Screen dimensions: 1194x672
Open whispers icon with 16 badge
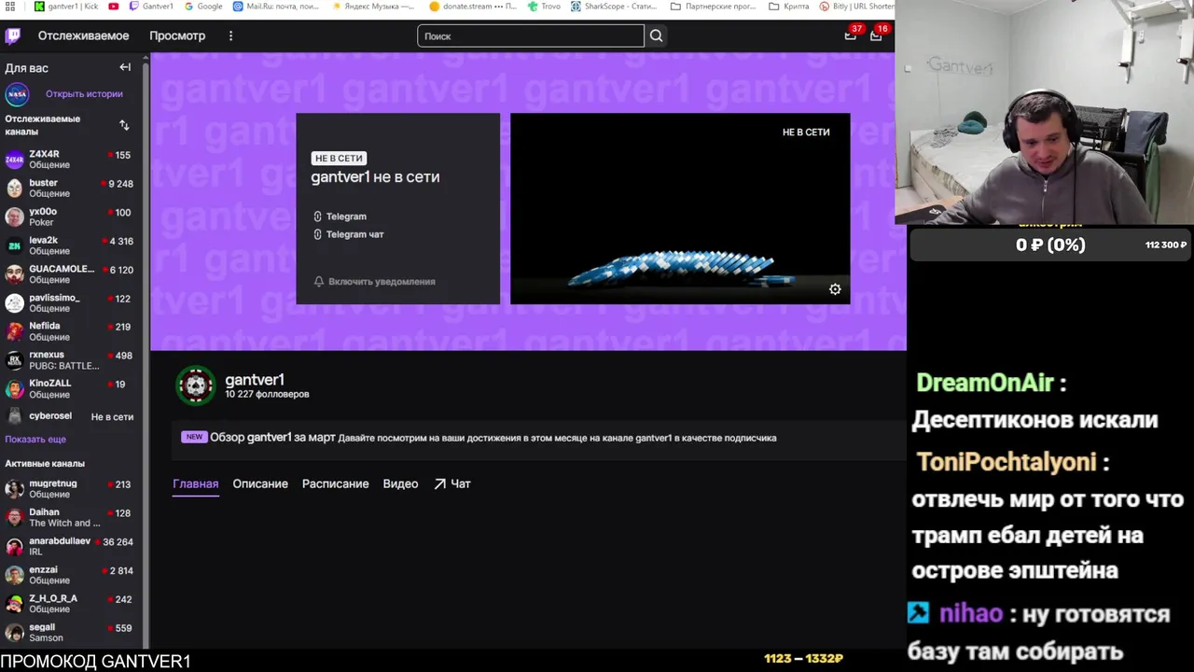(876, 35)
